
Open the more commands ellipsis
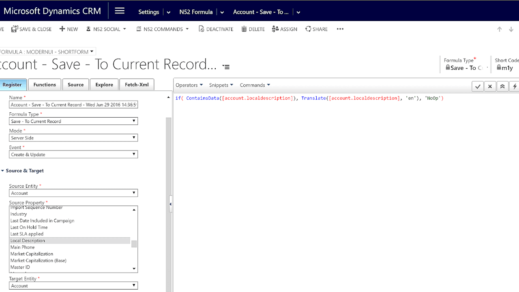340,29
